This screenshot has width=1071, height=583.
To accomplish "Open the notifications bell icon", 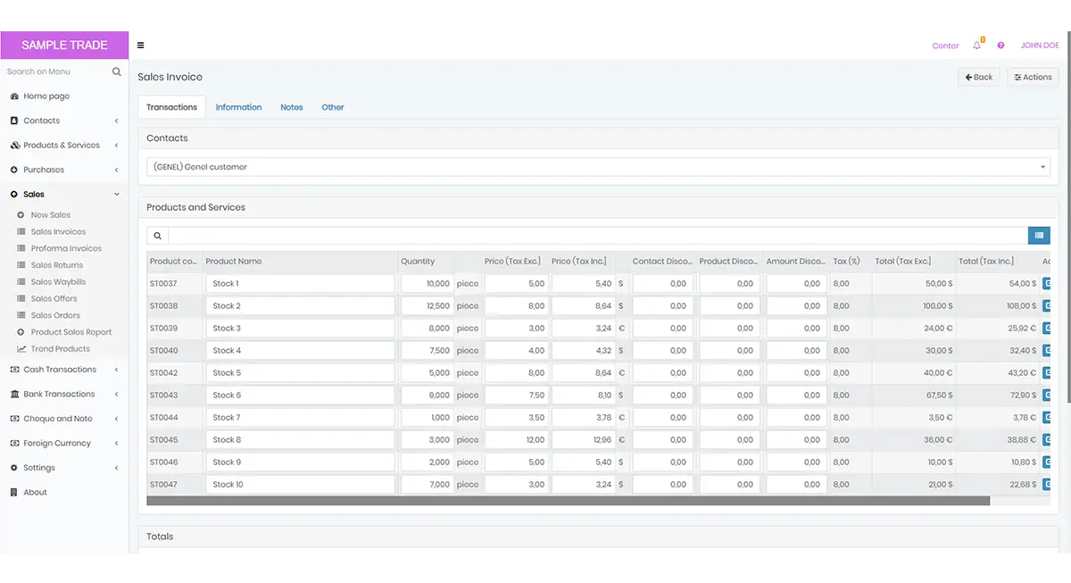I will tap(977, 45).
